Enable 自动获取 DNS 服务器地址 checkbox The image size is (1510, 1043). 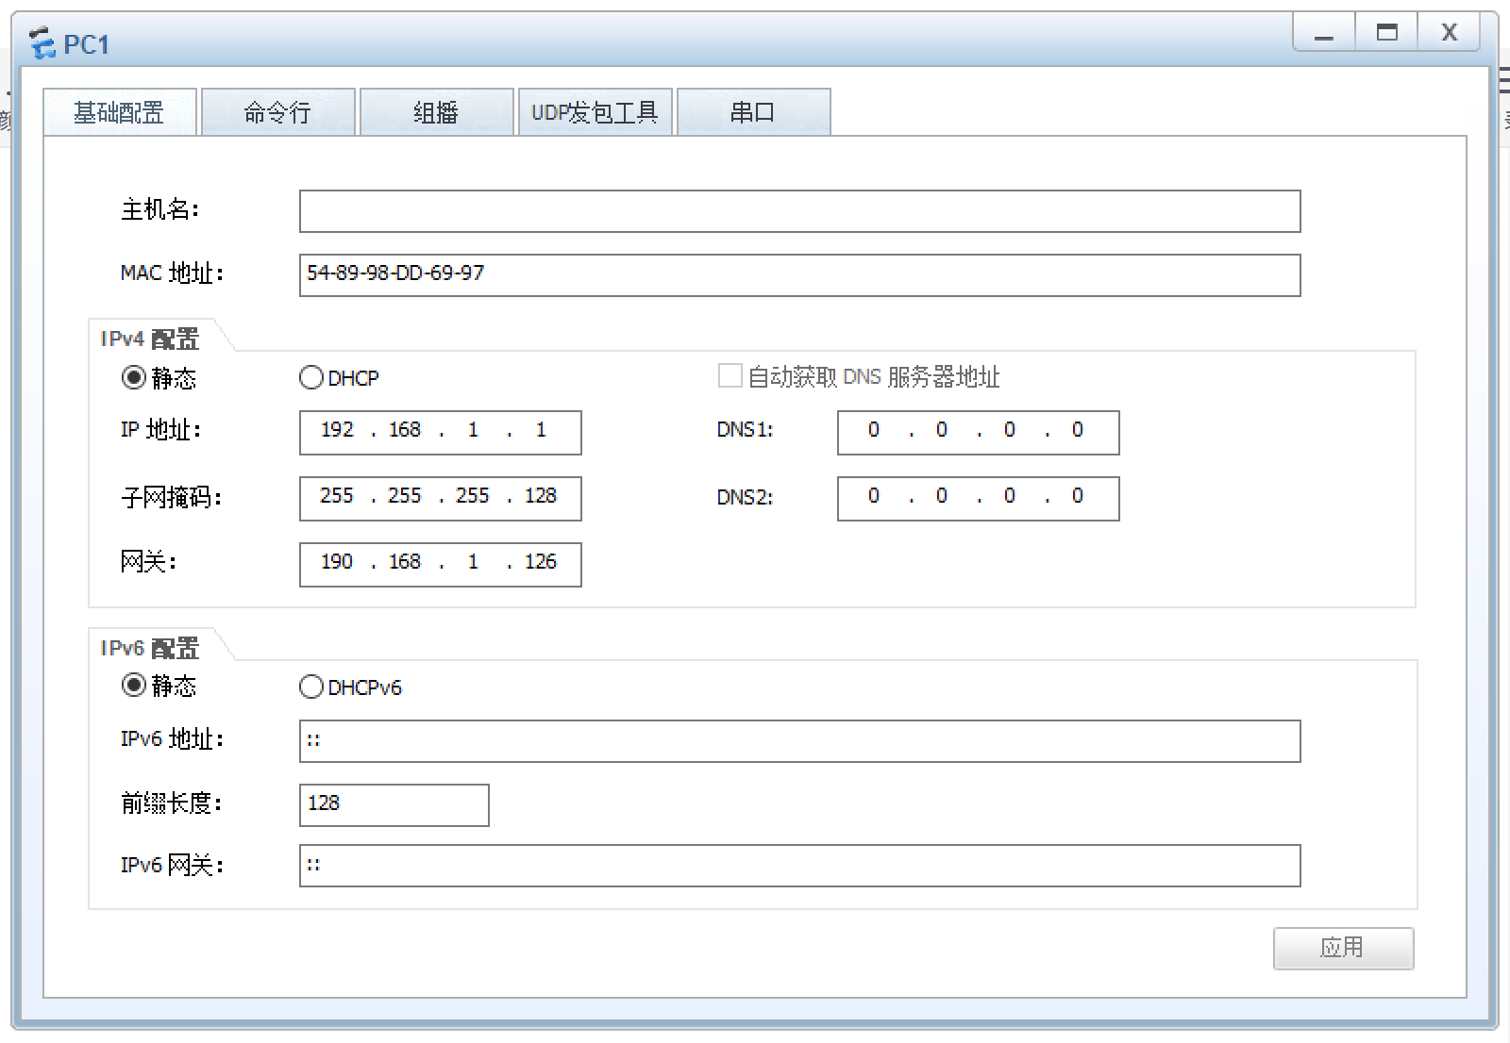(x=730, y=376)
